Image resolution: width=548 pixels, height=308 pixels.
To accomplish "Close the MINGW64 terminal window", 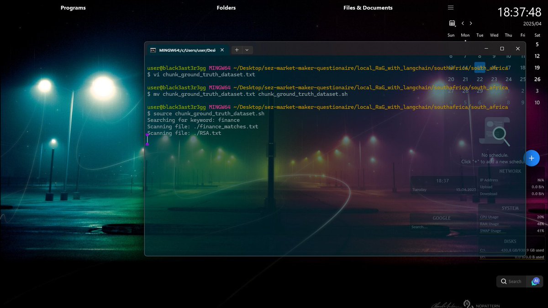I will pos(518,48).
